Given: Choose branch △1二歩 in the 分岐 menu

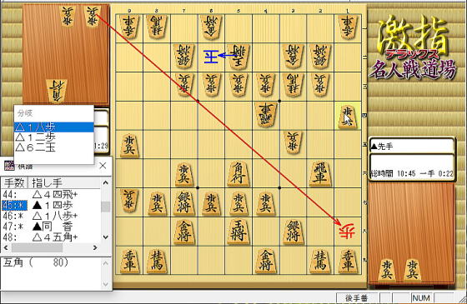Looking at the screenshot, I should (54, 137).
